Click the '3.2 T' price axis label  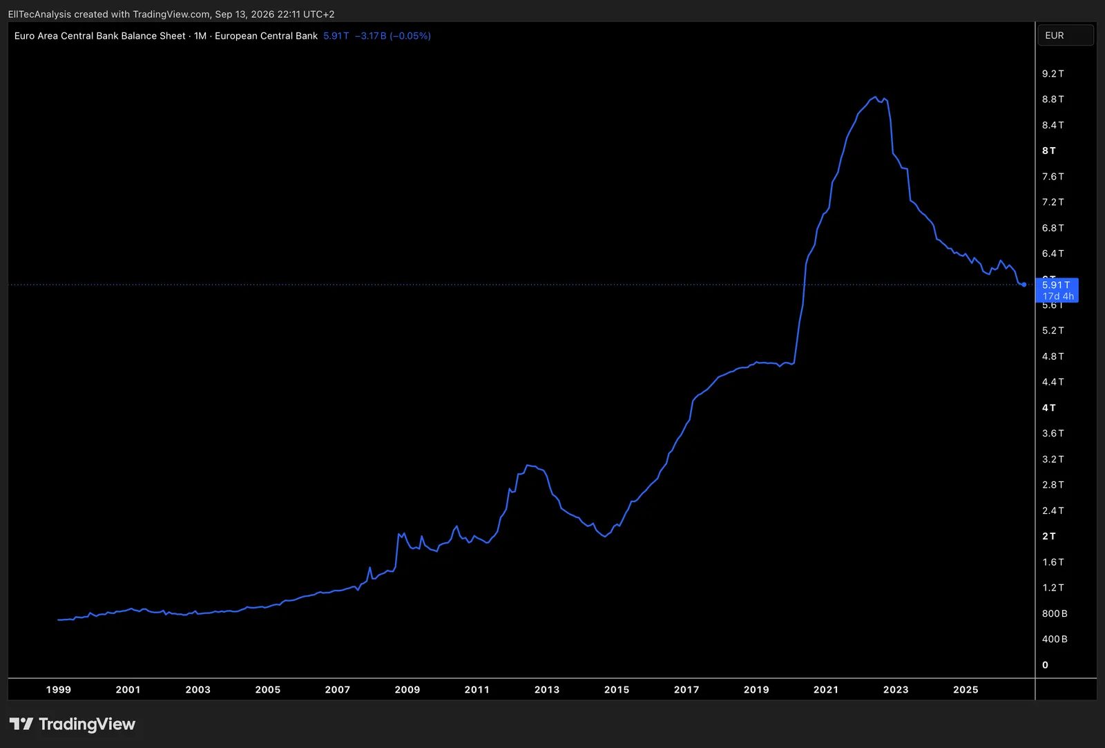tap(1053, 459)
